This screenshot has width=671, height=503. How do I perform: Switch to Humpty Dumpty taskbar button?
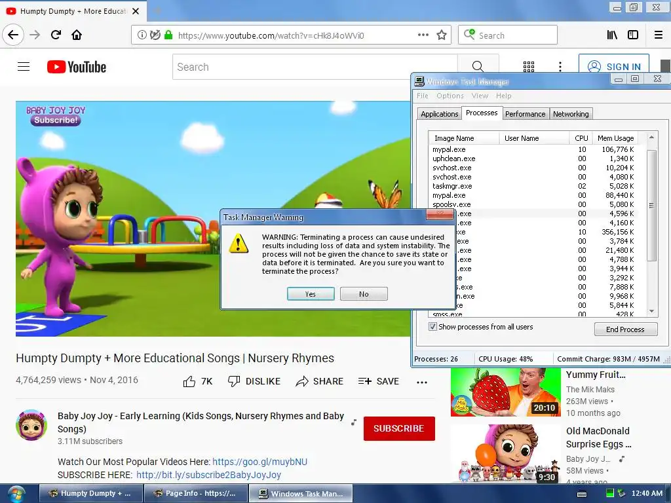[90, 493]
